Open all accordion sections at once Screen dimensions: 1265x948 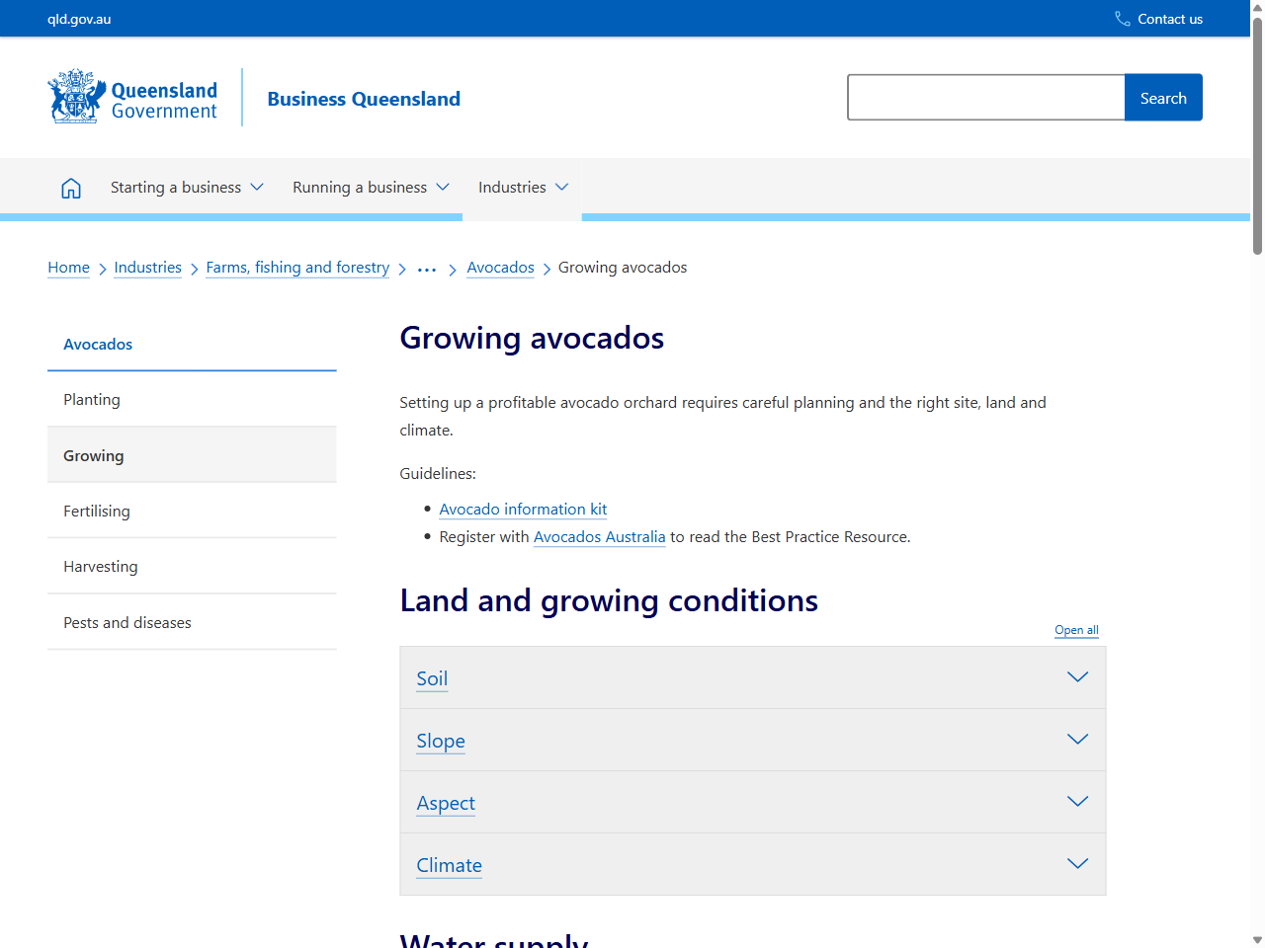coord(1076,629)
